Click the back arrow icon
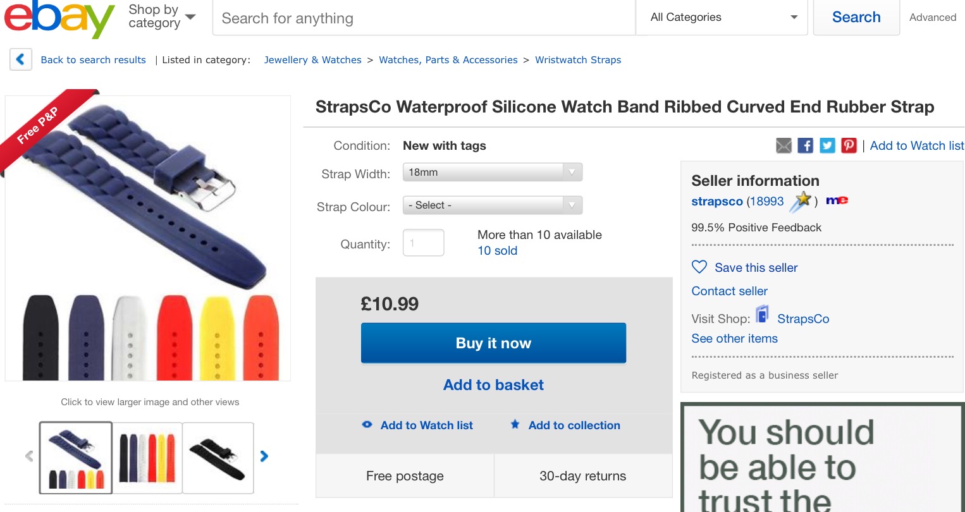This screenshot has height=512, width=965. [20, 60]
